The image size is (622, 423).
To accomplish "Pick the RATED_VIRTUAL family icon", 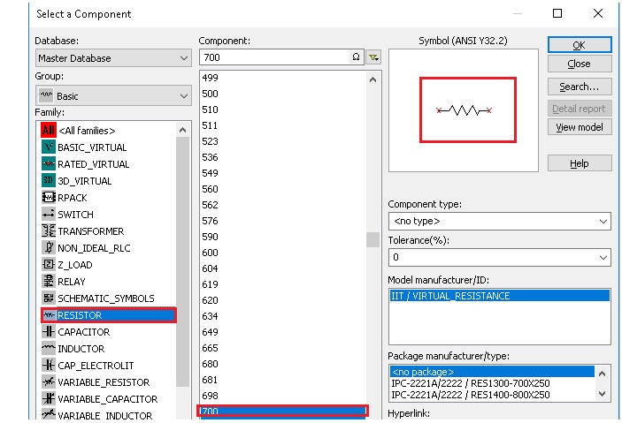I will click(49, 163).
